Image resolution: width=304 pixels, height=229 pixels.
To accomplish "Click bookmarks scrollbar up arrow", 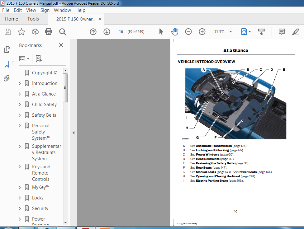I will click(x=65, y=71).
